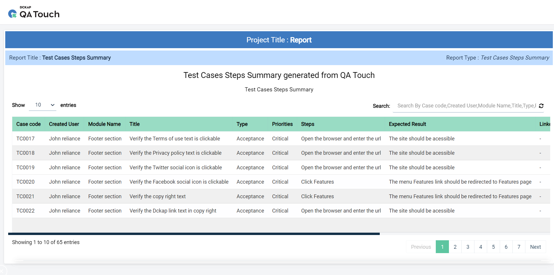Click 'Click Features' step in TC0021 row
The height and width of the screenshot is (275, 554).
(x=318, y=196)
